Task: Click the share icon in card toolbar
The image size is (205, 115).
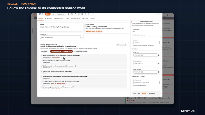Action: click(x=85, y=14)
